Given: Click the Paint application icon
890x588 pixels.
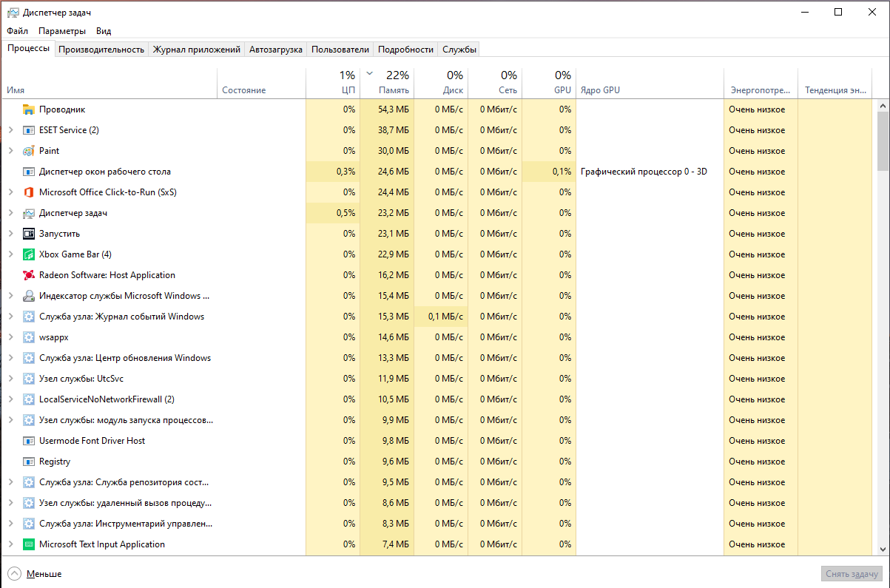Looking at the screenshot, I should tap(29, 151).
